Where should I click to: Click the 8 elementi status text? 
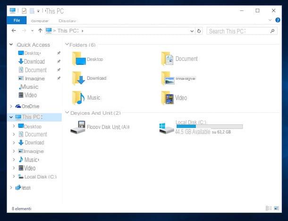[22, 209]
